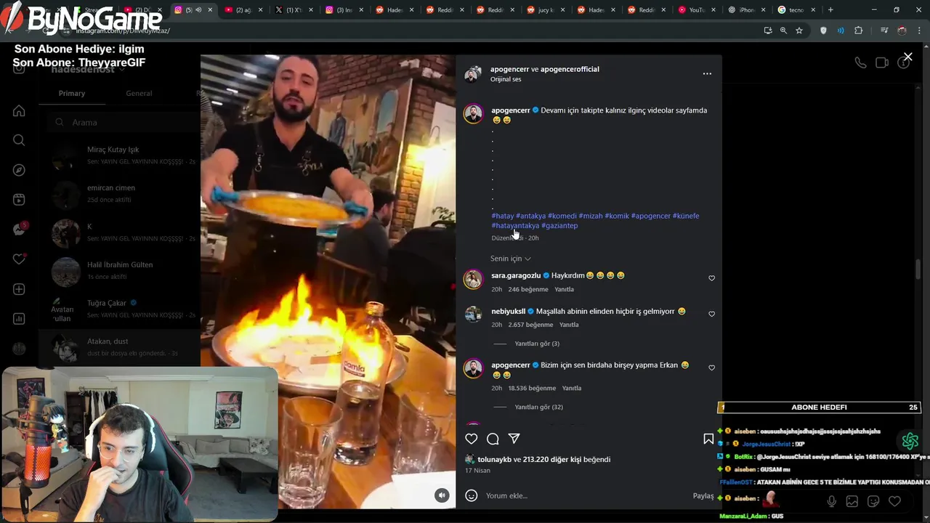Like nebiyuksll's comment heart
The image size is (930, 523).
(711, 314)
